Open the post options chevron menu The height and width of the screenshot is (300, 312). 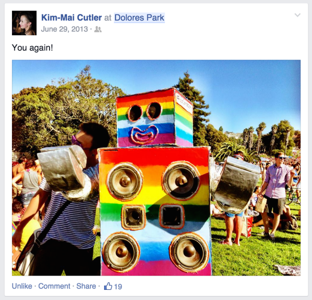(x=297, y=15)
